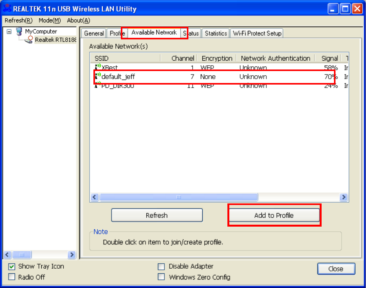Switch to the General tab
This screenshot has height=288, width=366.
(x=94, y=33)
